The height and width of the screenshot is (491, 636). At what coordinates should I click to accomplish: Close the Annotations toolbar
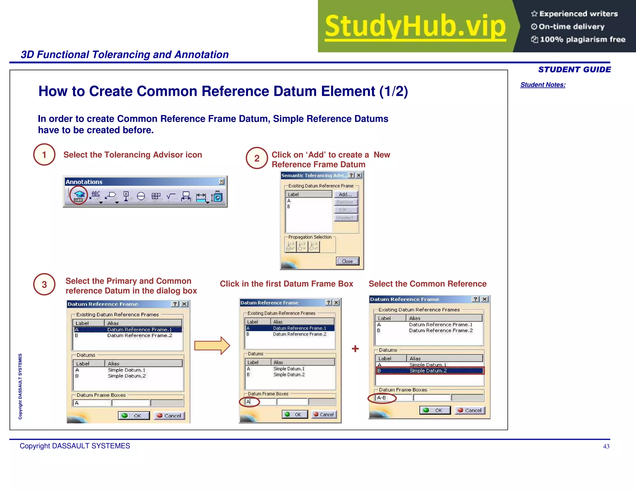coord(222,182)
